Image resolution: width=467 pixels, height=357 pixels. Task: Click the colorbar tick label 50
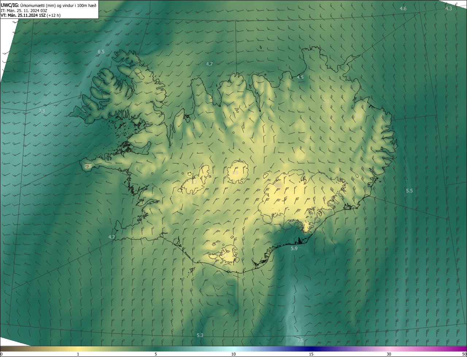click(x=464, y=354)
